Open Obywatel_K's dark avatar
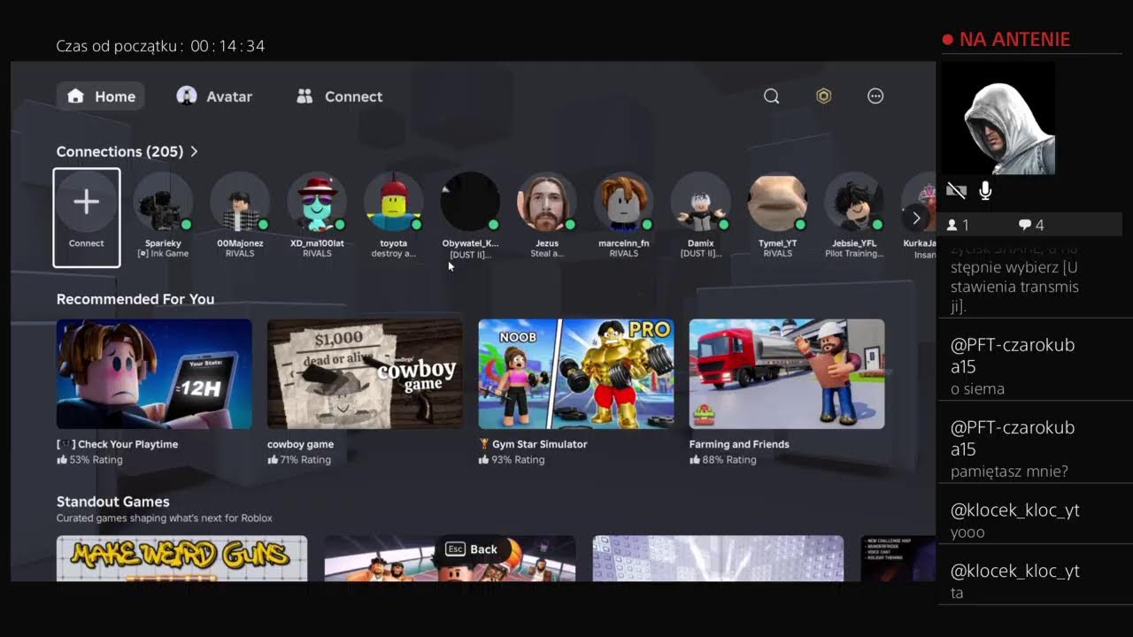Screen dimensions: 1133x637 coord(470,202)
